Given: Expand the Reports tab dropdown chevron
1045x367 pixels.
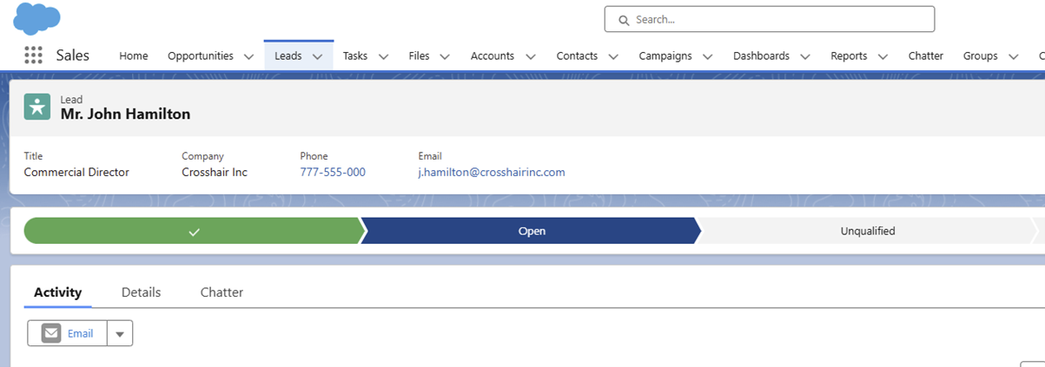Looking at the screenshot, I should (x=883, y=56).
